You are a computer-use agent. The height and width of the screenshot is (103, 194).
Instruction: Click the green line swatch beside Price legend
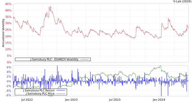coord(61,93)
